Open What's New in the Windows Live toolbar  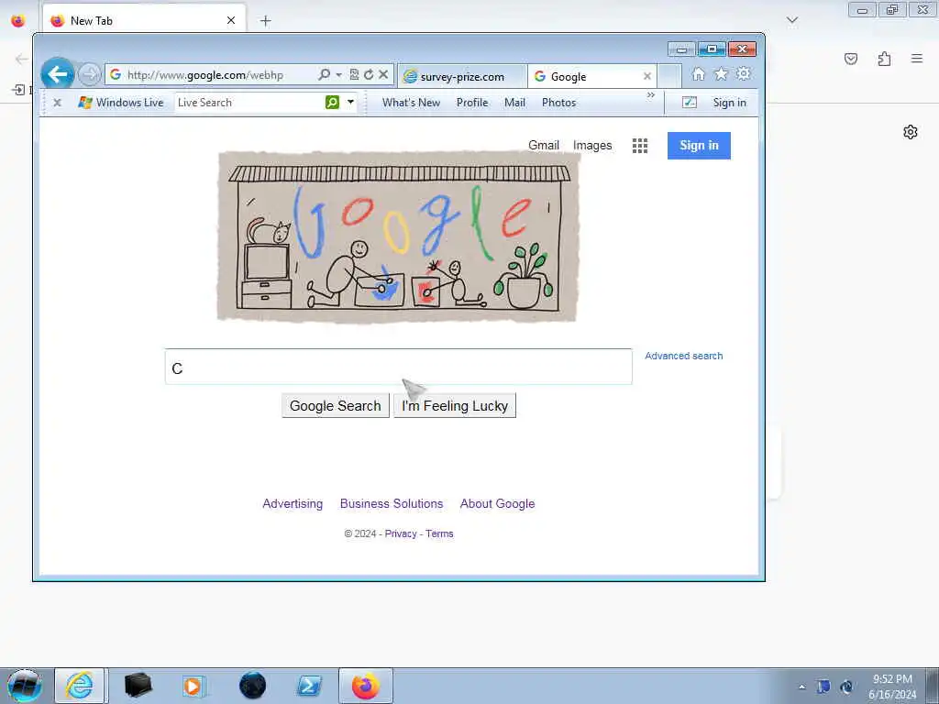tap(412, 103)
